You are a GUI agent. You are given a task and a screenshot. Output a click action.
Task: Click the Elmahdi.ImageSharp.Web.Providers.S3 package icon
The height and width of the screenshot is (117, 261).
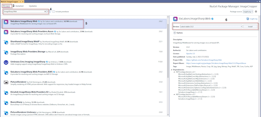(6, 93)
